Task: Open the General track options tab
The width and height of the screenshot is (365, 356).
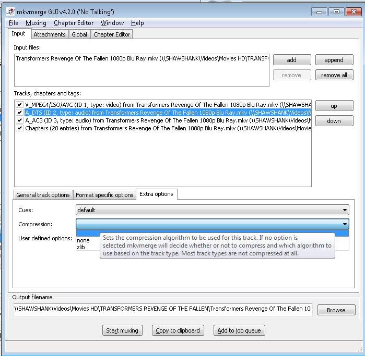Action: point(43,195)
